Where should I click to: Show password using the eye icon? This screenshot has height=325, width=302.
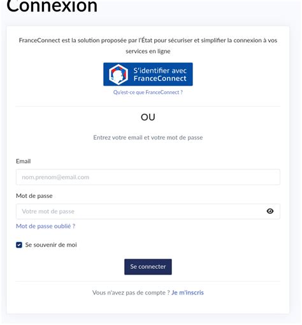pos(270,211)
